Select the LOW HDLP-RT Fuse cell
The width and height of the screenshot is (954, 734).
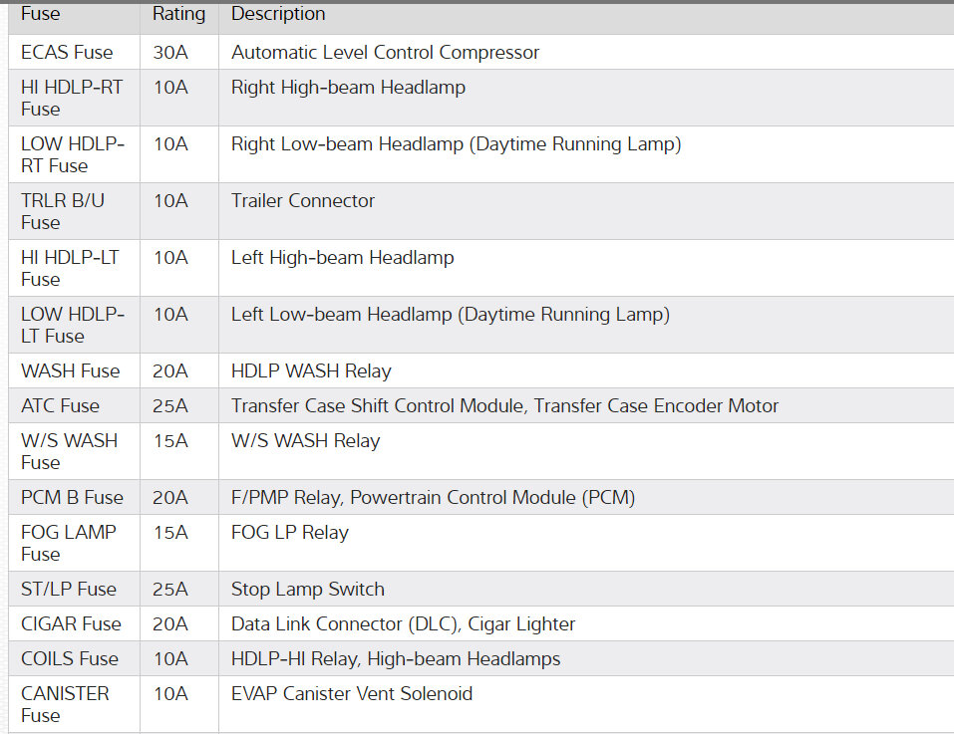pyautogui.click(x=72, y=154)
